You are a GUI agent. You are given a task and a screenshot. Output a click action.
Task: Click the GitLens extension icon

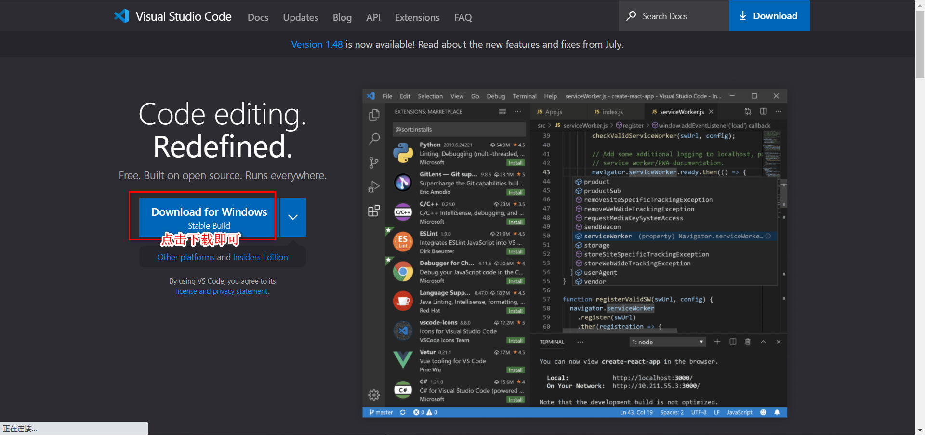pos(403,183)
